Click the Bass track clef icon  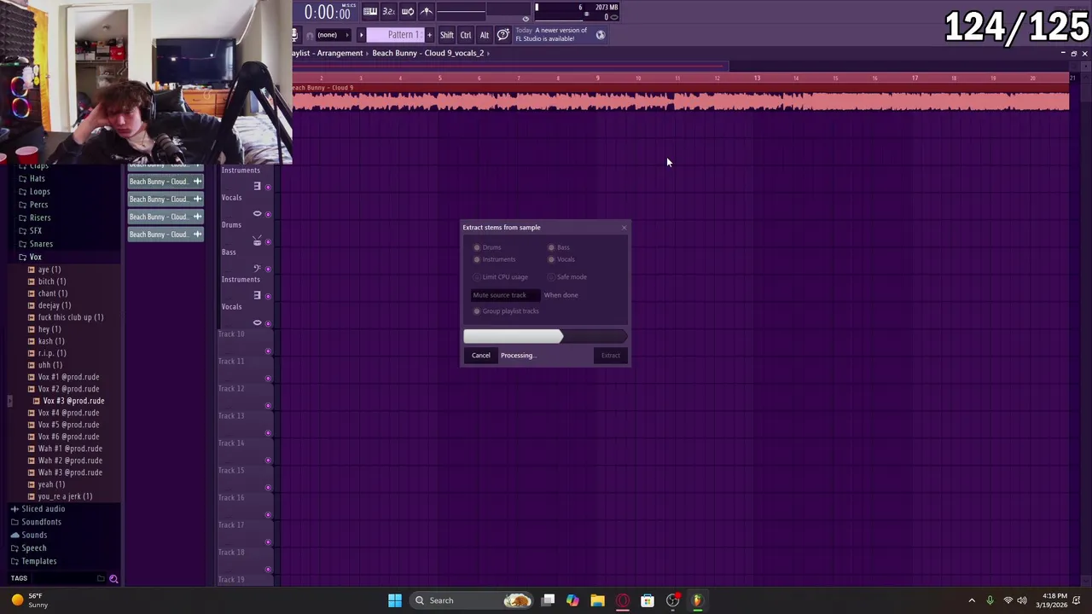(257, 269)
